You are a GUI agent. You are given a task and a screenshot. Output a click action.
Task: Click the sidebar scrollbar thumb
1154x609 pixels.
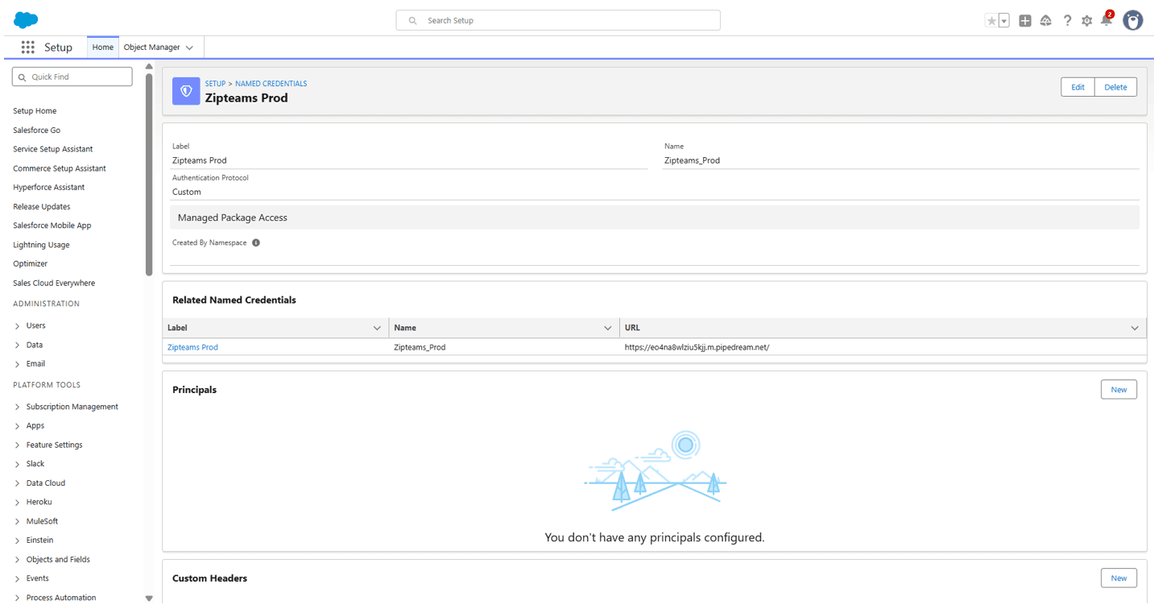tap(149, 174)
